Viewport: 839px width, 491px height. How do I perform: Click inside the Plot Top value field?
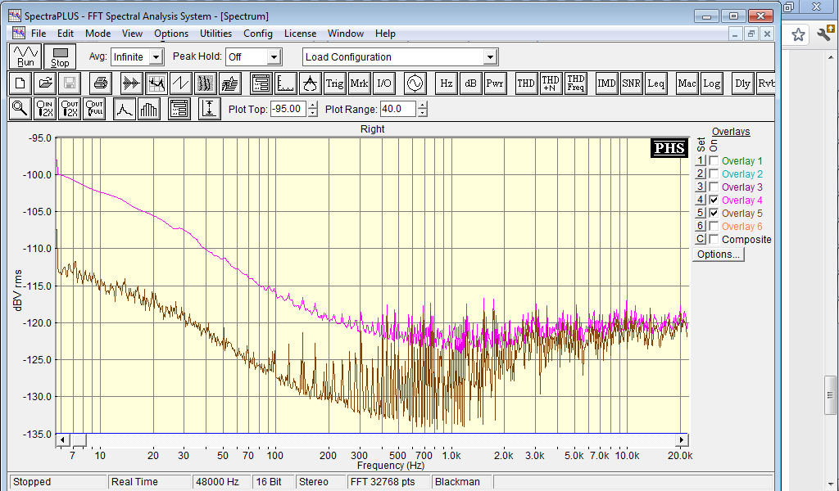pyautogui.click(x=288, y=109)
